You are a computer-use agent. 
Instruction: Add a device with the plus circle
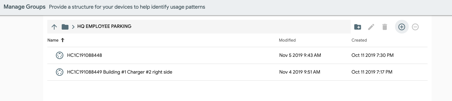(x=402, y=27)
